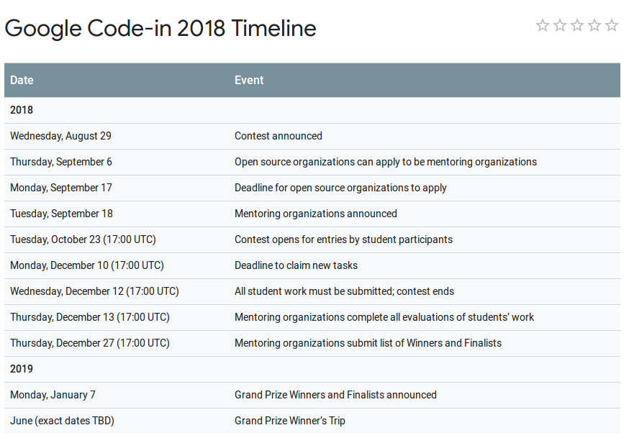Viewport: 629px width, 443px height.
Task: Click the Monday, January 7 date cell
Action: [53, 395]
